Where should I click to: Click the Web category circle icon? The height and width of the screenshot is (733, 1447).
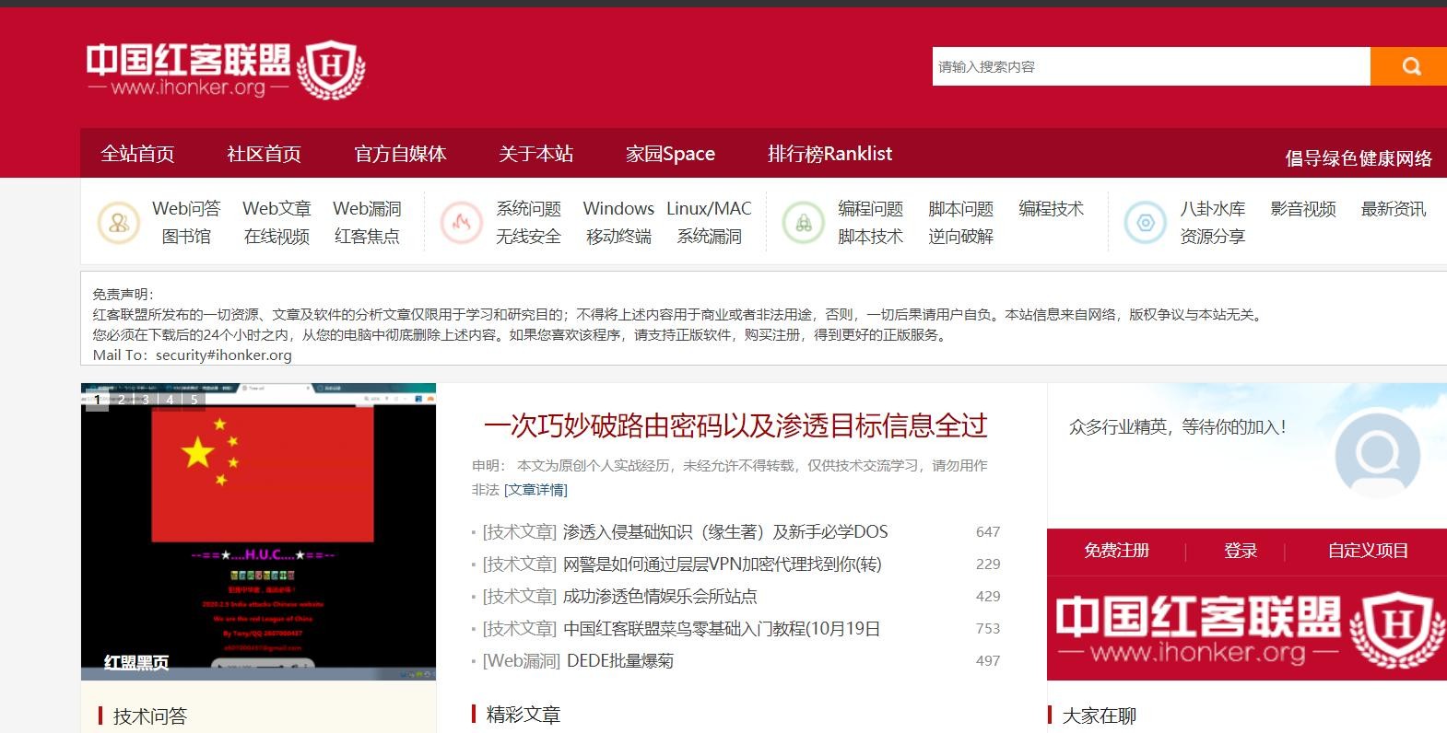tap(118, 223)
